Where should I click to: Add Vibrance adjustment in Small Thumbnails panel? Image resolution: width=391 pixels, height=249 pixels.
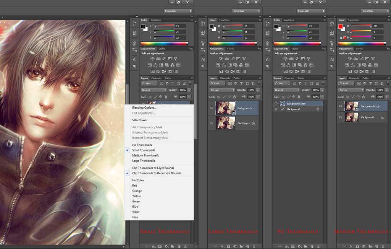coord(176,59)
